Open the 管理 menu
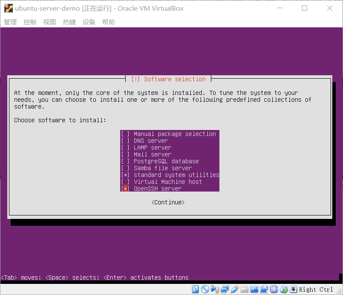The height and width of the screenshot is (295, 343). (x=10, y=22)
